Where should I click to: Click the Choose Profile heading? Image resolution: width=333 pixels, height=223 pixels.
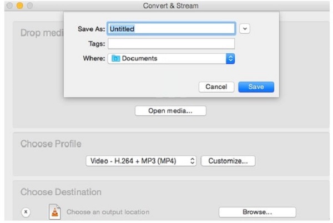point(51,144)
